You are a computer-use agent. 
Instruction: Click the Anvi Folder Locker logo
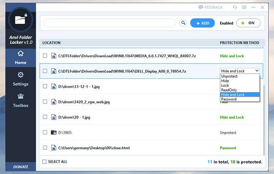(21, 20)
